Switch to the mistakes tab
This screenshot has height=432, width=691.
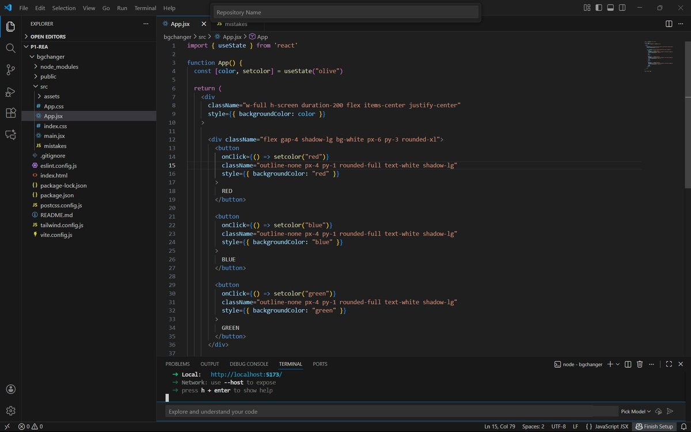237,24
